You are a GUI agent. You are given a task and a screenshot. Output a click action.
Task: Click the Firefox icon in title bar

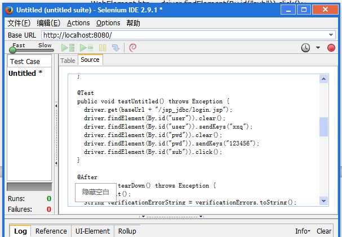tap(9, 10)
